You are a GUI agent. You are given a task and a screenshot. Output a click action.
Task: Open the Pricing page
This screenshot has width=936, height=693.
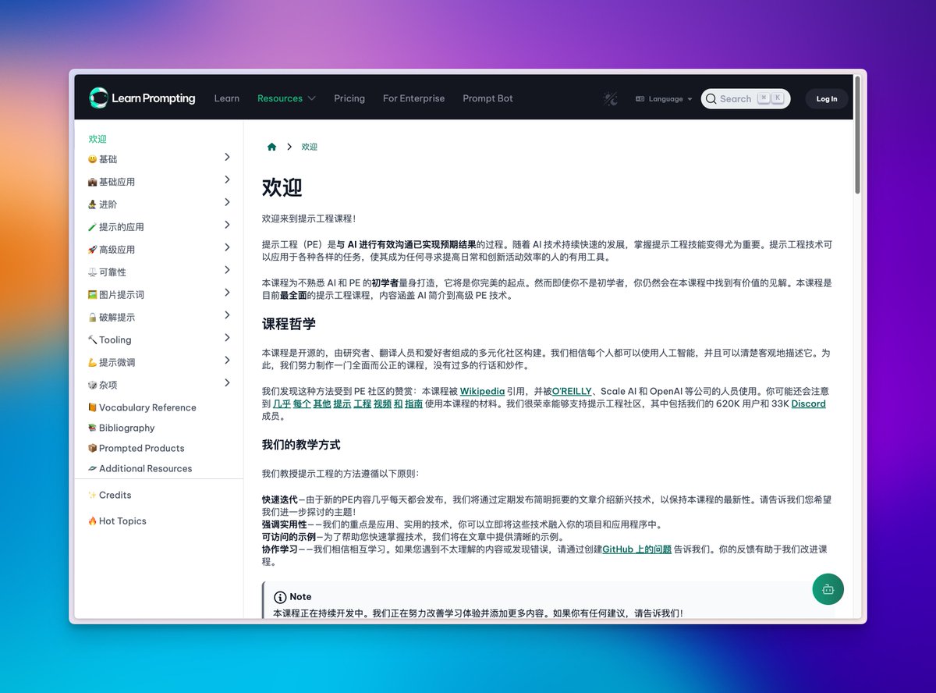click(x=349, y=98)
